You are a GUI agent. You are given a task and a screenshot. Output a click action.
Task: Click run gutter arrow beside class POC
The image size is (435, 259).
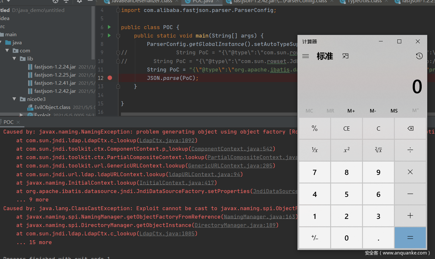109,27
